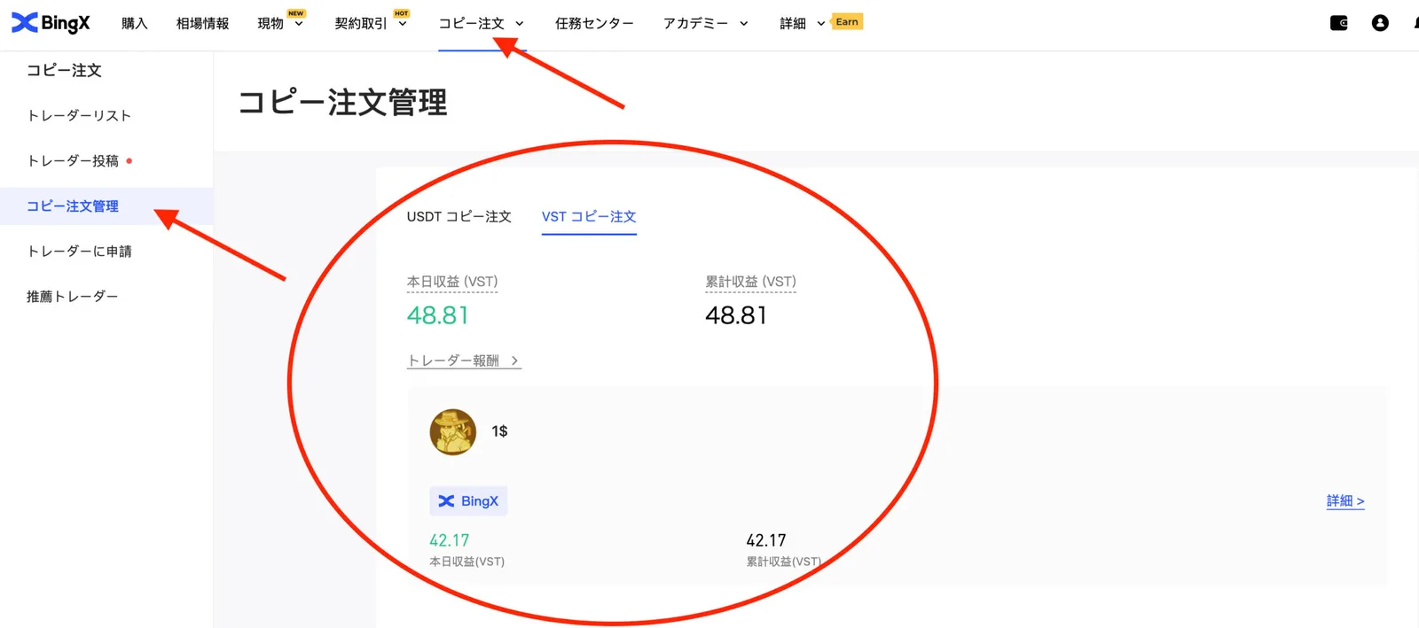Viewport: 1419px width, 628px height.
Task: Open the wallet icon in header
Action: tap(1339, 23)
